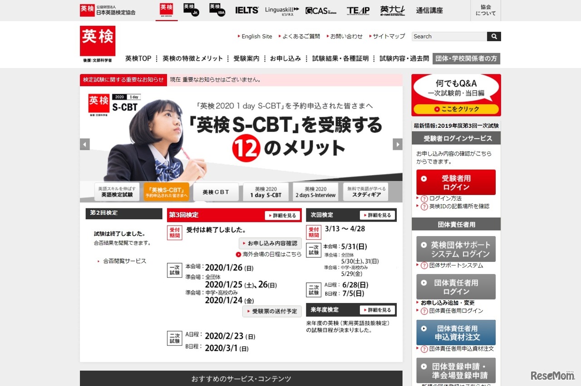Click the magnifier search button

pyautogui.click(x=494, y=36)
